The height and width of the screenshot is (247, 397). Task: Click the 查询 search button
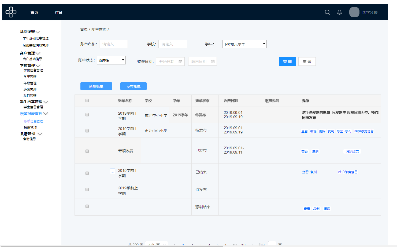pyautogui.click(x=287, y=61)
